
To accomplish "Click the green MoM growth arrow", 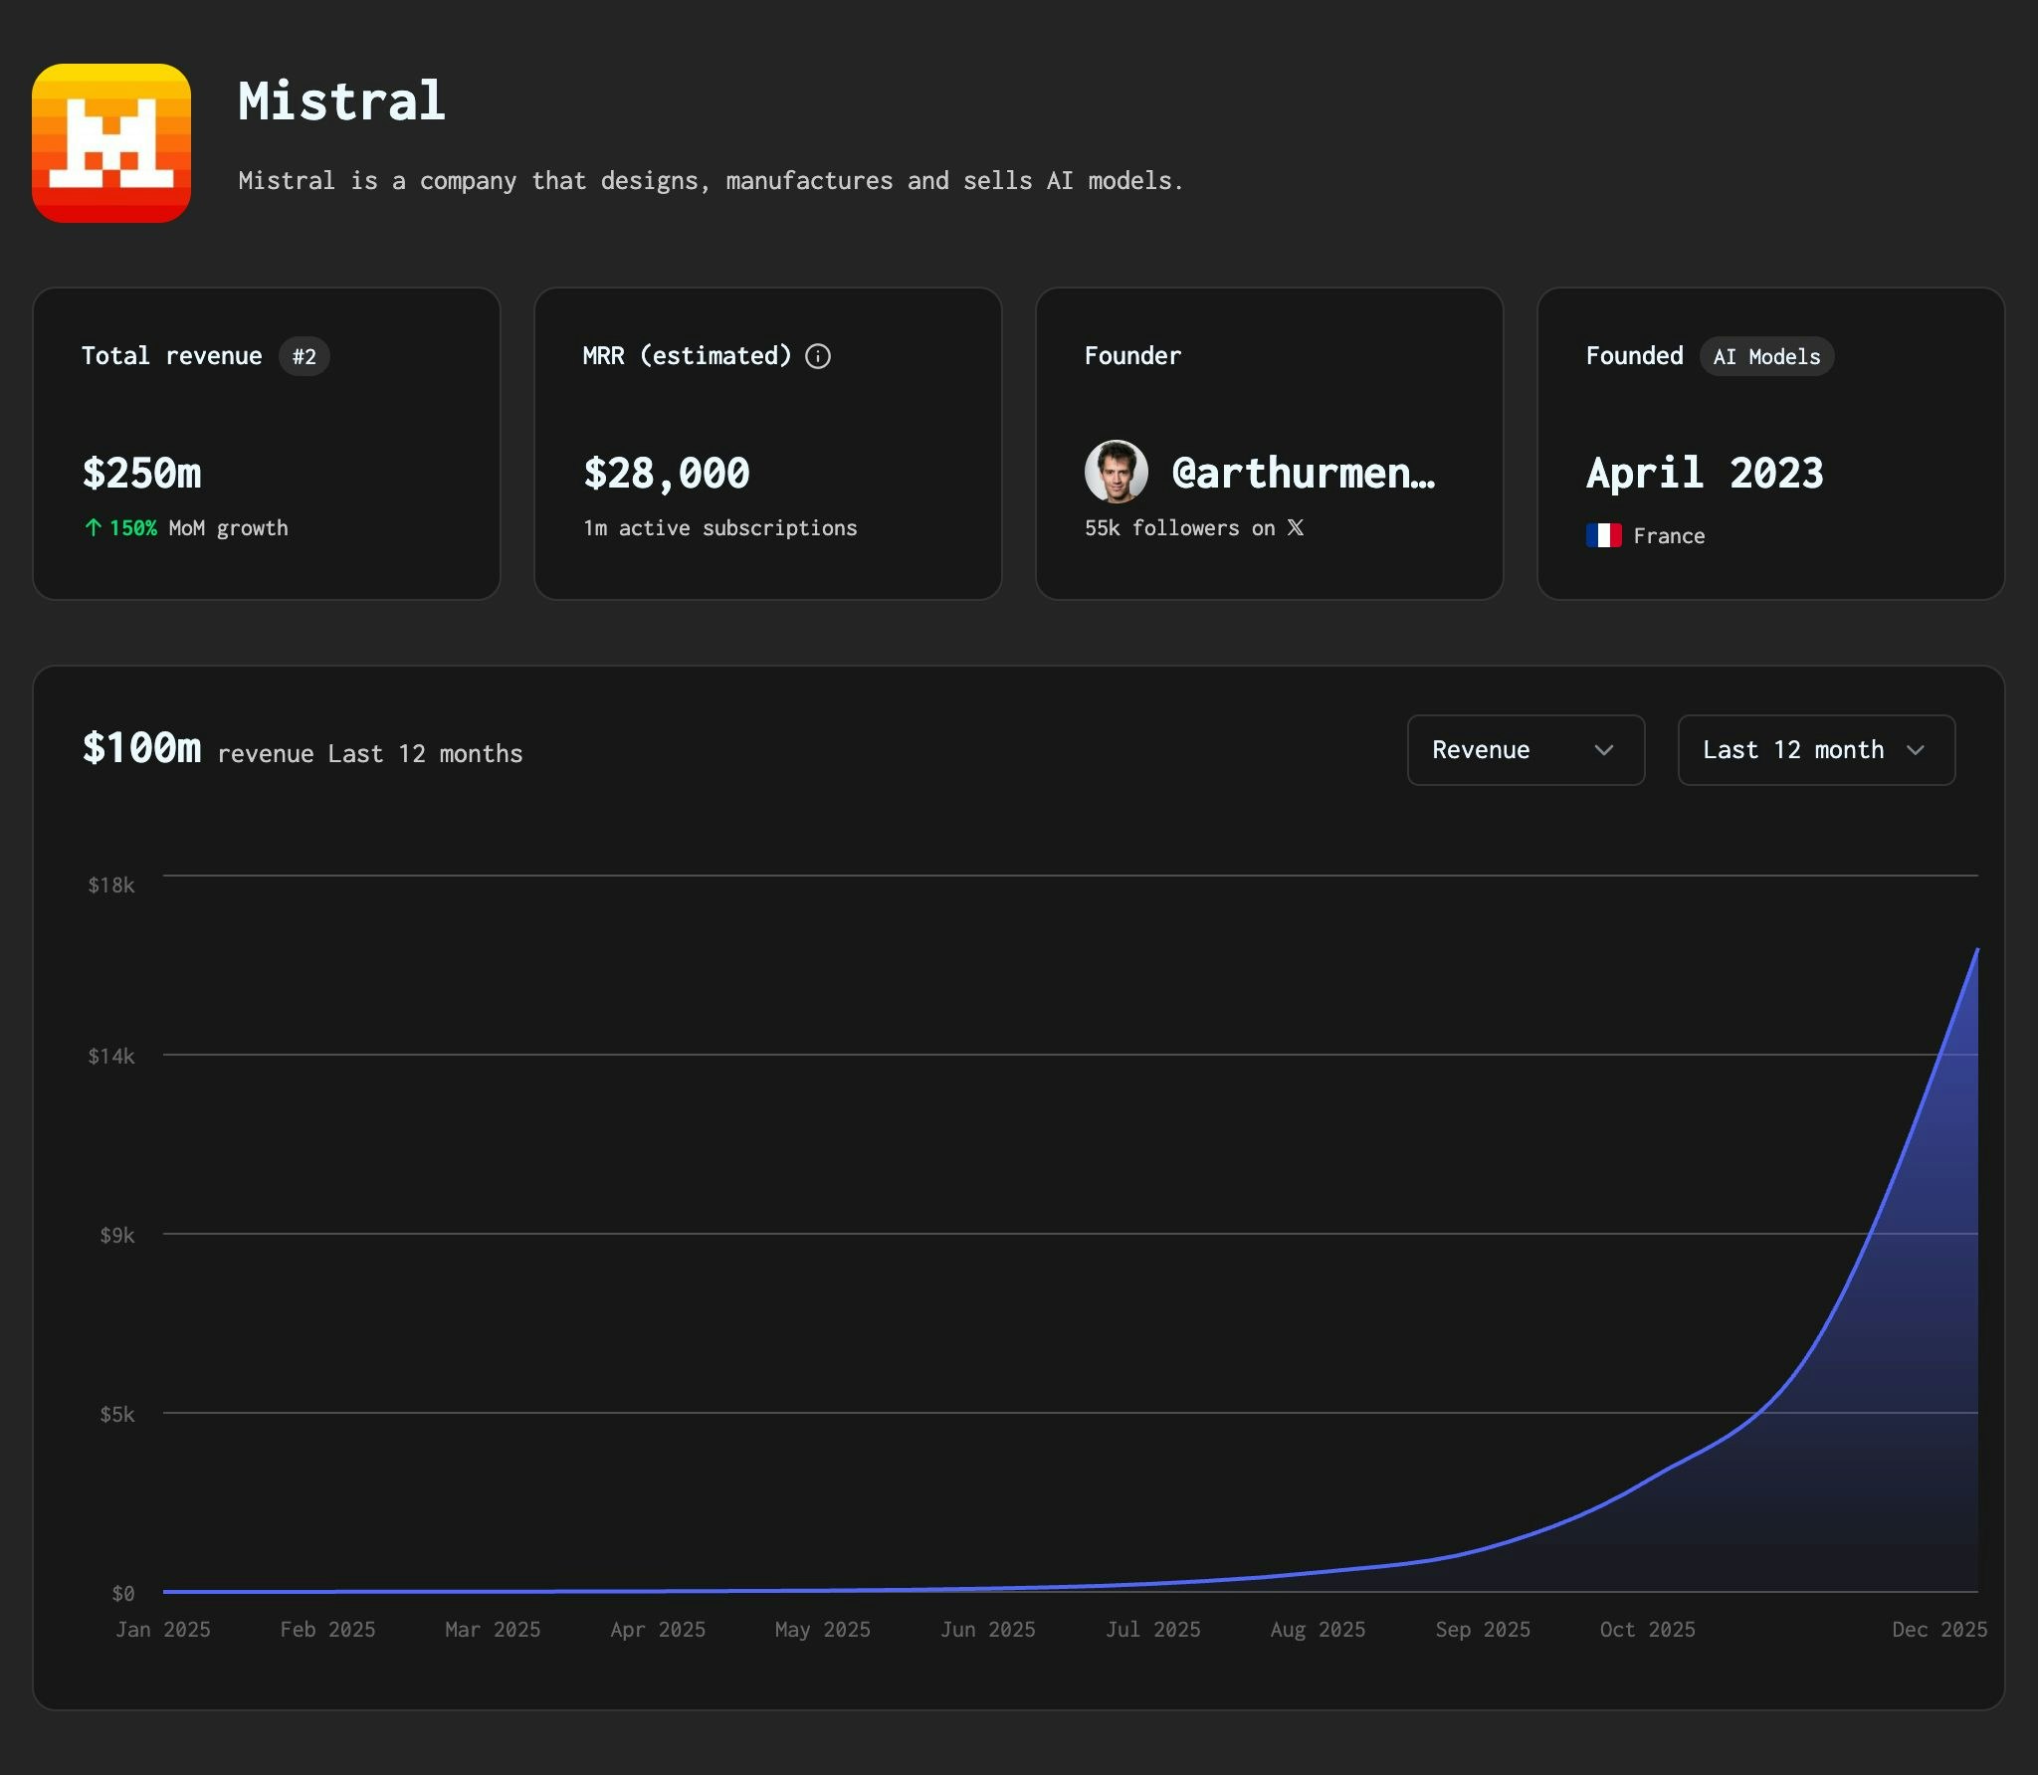I will coord(94,528).
